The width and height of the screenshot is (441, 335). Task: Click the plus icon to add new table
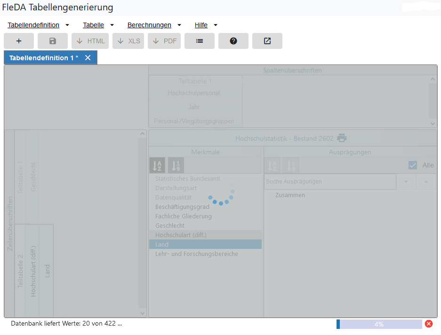tap(19, 41)
